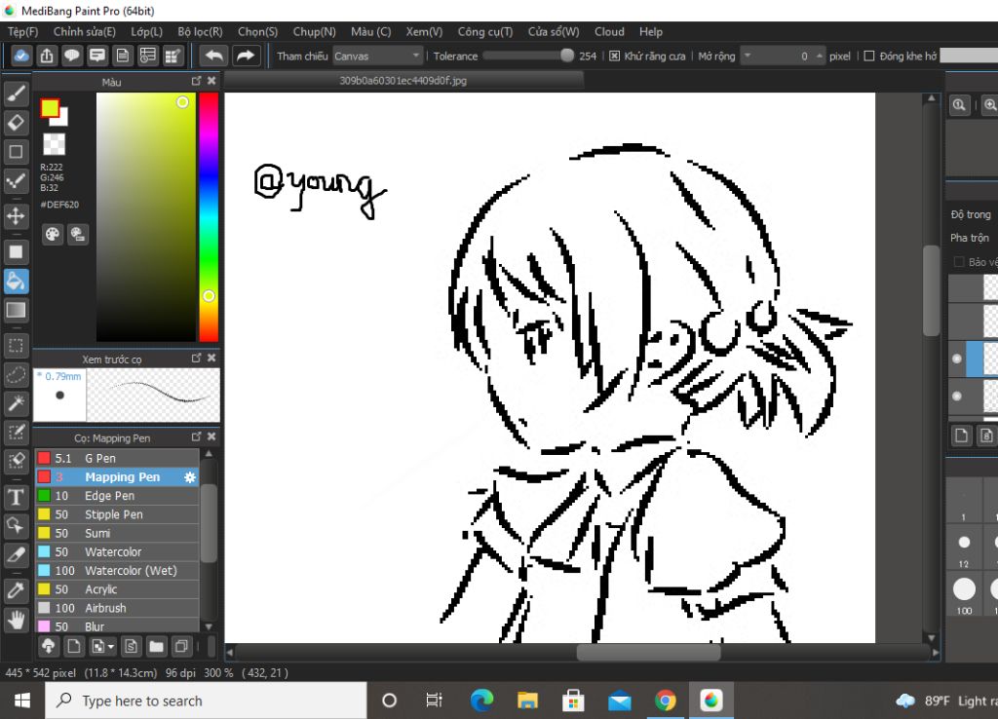Select the Bucket fill tool

click(16, 282)
